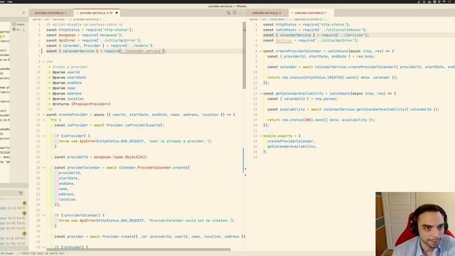
Task: Click the 'services' breadcrumb in left editor
Action: point(58,19)
